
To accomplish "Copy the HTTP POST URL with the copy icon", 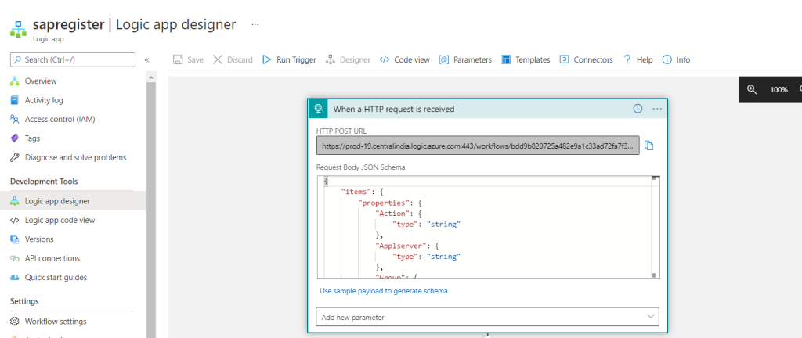I will 649,146.
